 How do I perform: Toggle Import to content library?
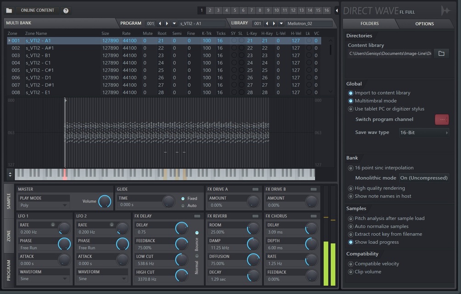350,93
